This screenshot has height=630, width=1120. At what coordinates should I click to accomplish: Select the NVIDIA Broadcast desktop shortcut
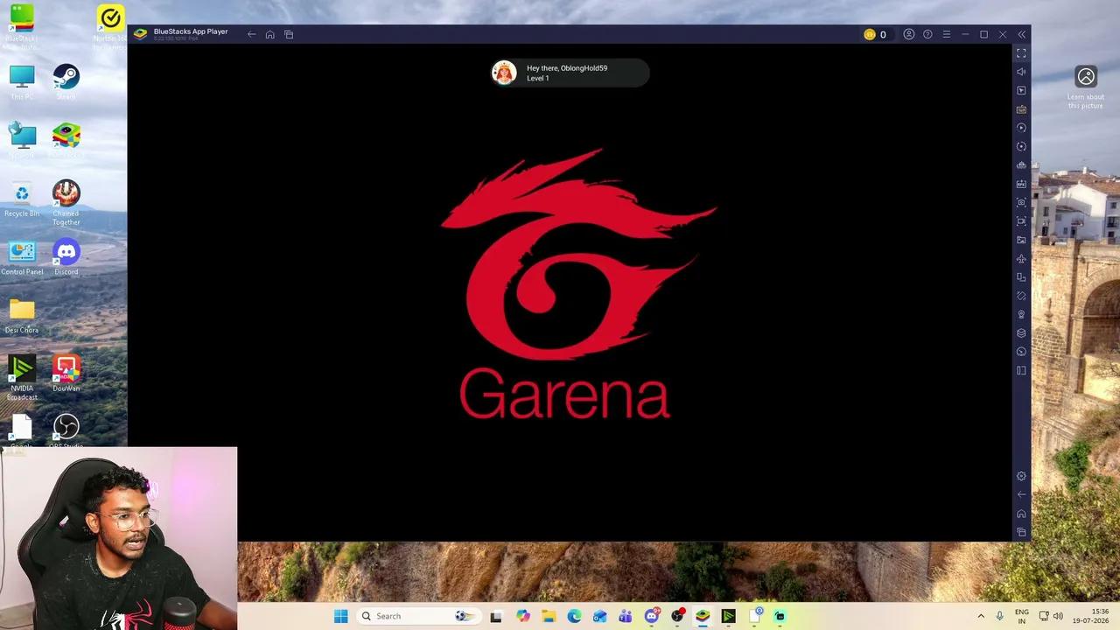(x=22, y=378)
